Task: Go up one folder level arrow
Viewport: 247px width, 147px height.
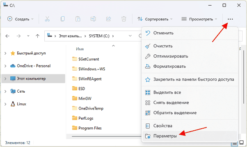Action: click(x=37, y=36)
